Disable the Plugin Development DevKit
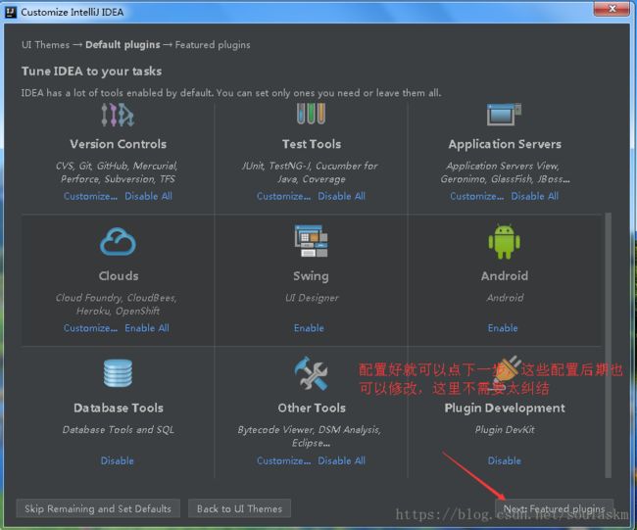The width and height of the screenshot is (637, 530). pyautogui.click(x=505, y=461)
